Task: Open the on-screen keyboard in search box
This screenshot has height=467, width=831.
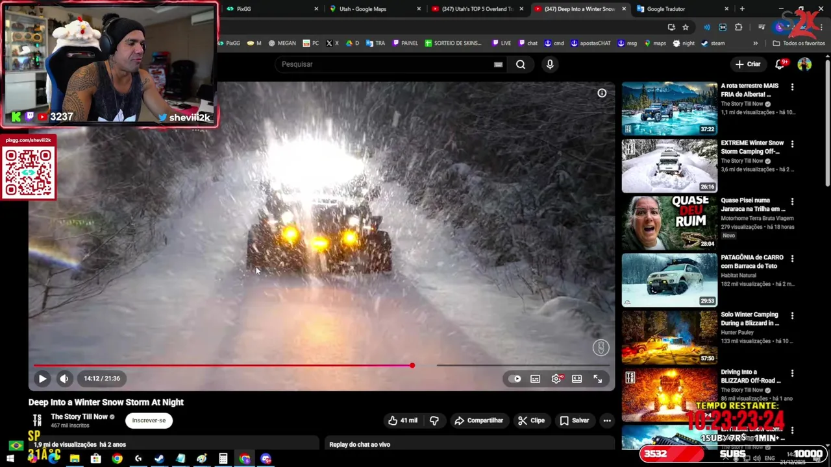Action: click(498, 64)
